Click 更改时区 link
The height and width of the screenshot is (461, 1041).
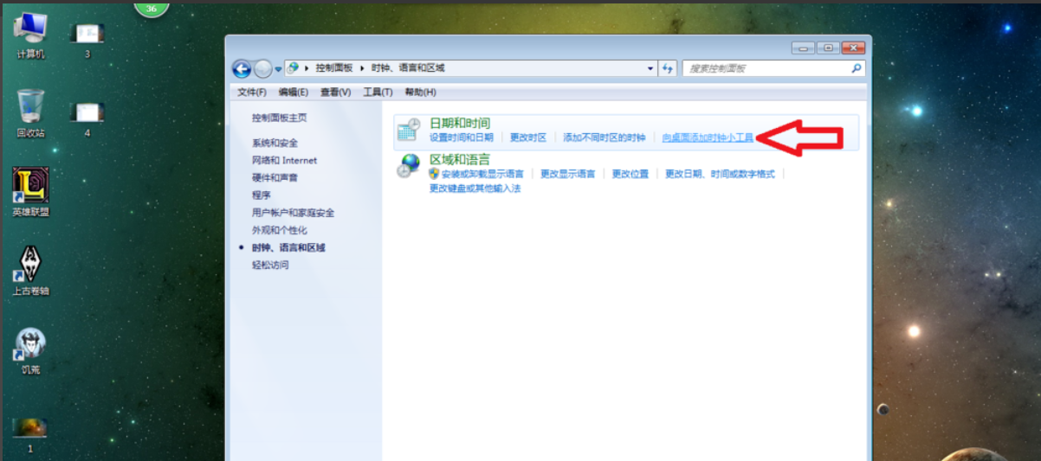tap(528, 138)
